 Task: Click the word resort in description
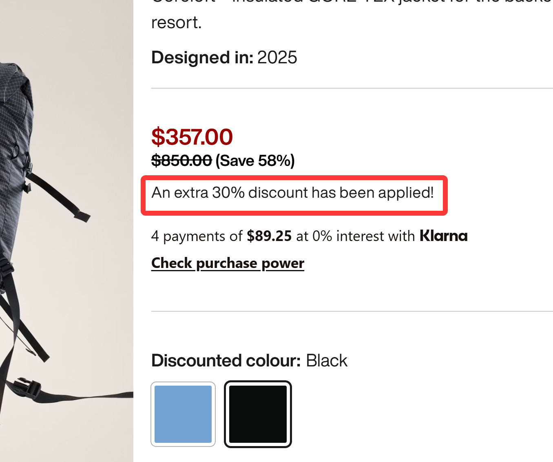pos(176,23)
